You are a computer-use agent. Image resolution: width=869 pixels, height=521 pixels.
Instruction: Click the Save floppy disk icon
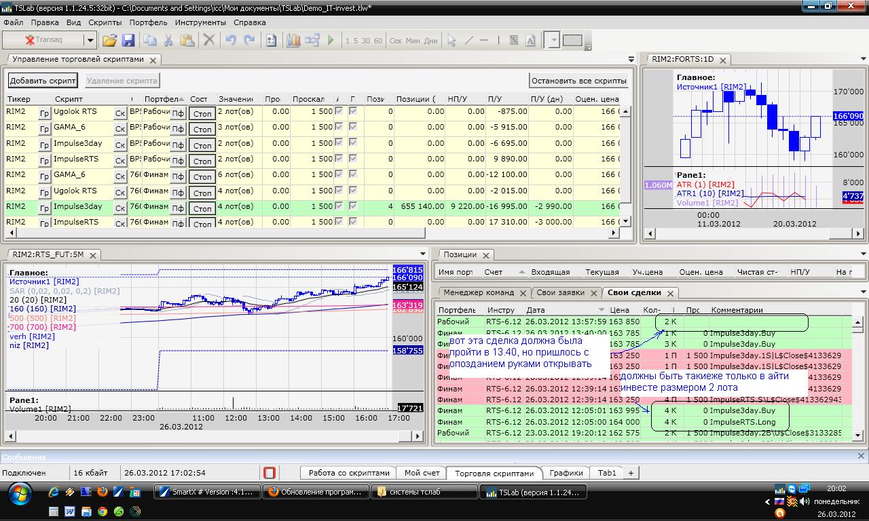[128, 41]
